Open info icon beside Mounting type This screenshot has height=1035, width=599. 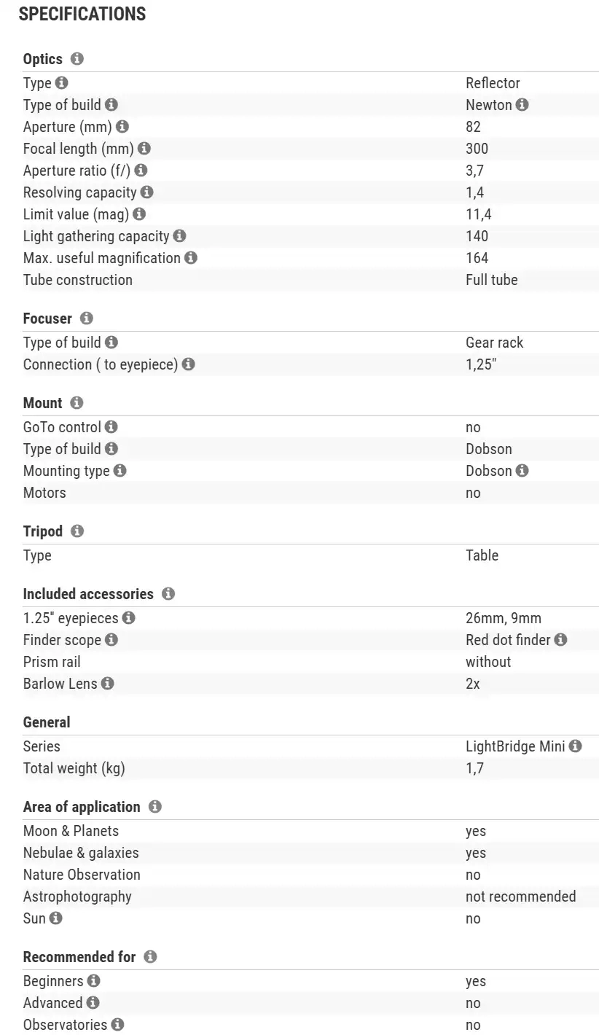click(120, 471)
